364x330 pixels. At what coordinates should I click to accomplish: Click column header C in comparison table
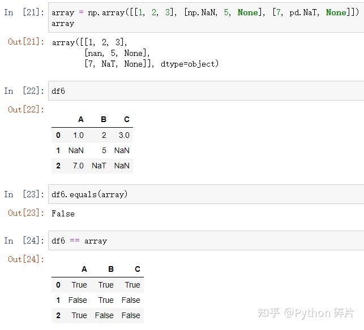coord(137,269)
